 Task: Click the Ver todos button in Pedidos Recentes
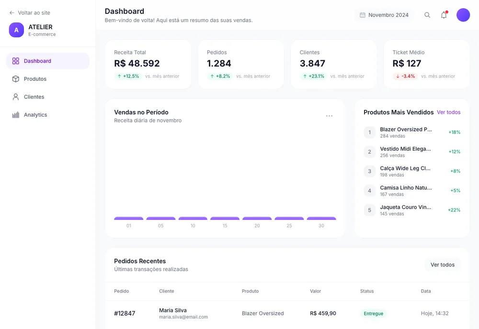[442, 264]
